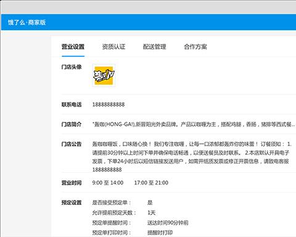Image resolution: width=296 pixels, height=237 pixels.
Task: Click the 预定设置 label
Action: [72, 202]
